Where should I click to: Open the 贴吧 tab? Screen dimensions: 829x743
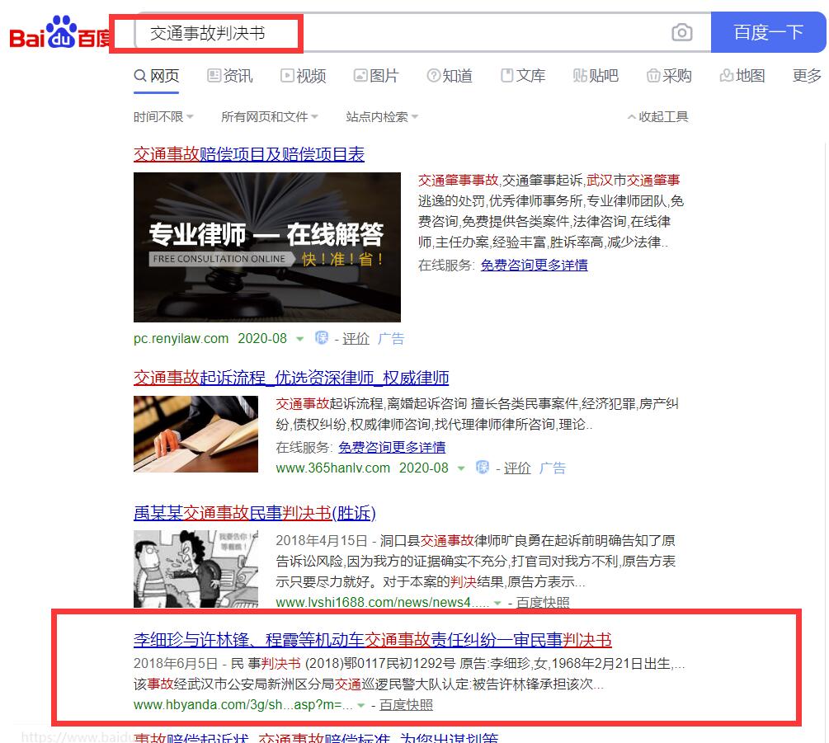click(x=596, y=76)
